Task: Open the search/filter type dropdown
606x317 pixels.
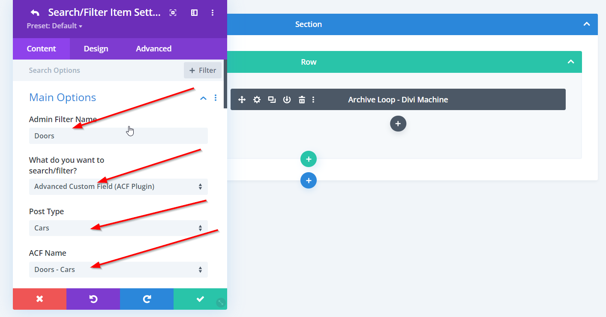Action: tap(118, 186)
